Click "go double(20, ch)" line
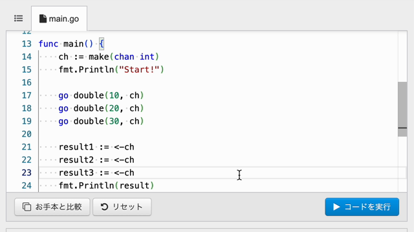414x232 pixels. 101,108
